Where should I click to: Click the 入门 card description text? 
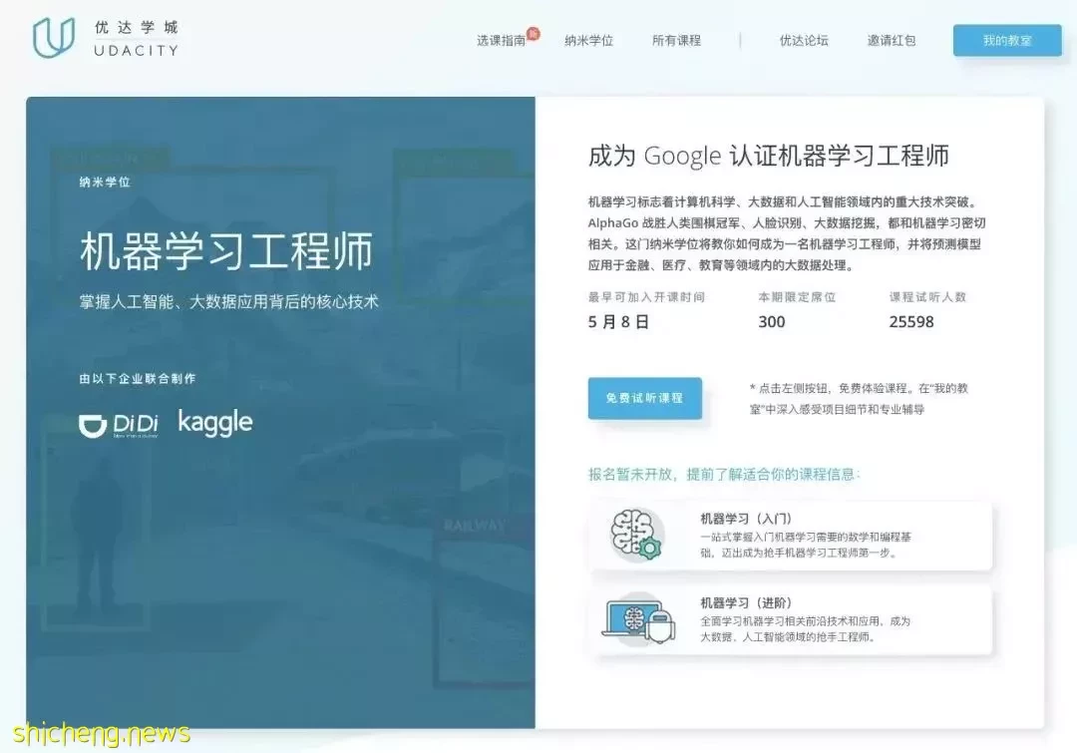tap(805, 545)
